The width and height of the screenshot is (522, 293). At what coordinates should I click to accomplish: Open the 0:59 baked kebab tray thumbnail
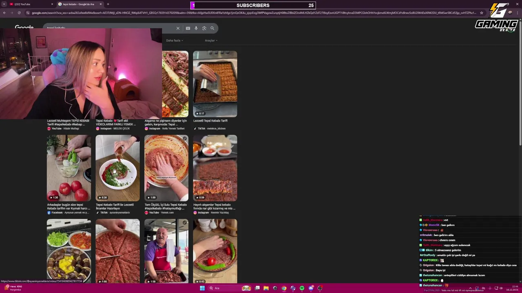click(x=215, y=168)
